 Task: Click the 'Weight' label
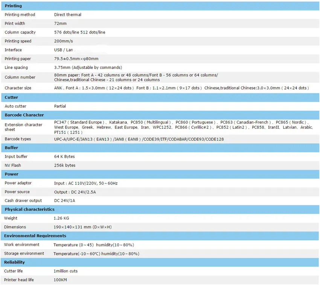pyautogui.click(x=11, y=218)
